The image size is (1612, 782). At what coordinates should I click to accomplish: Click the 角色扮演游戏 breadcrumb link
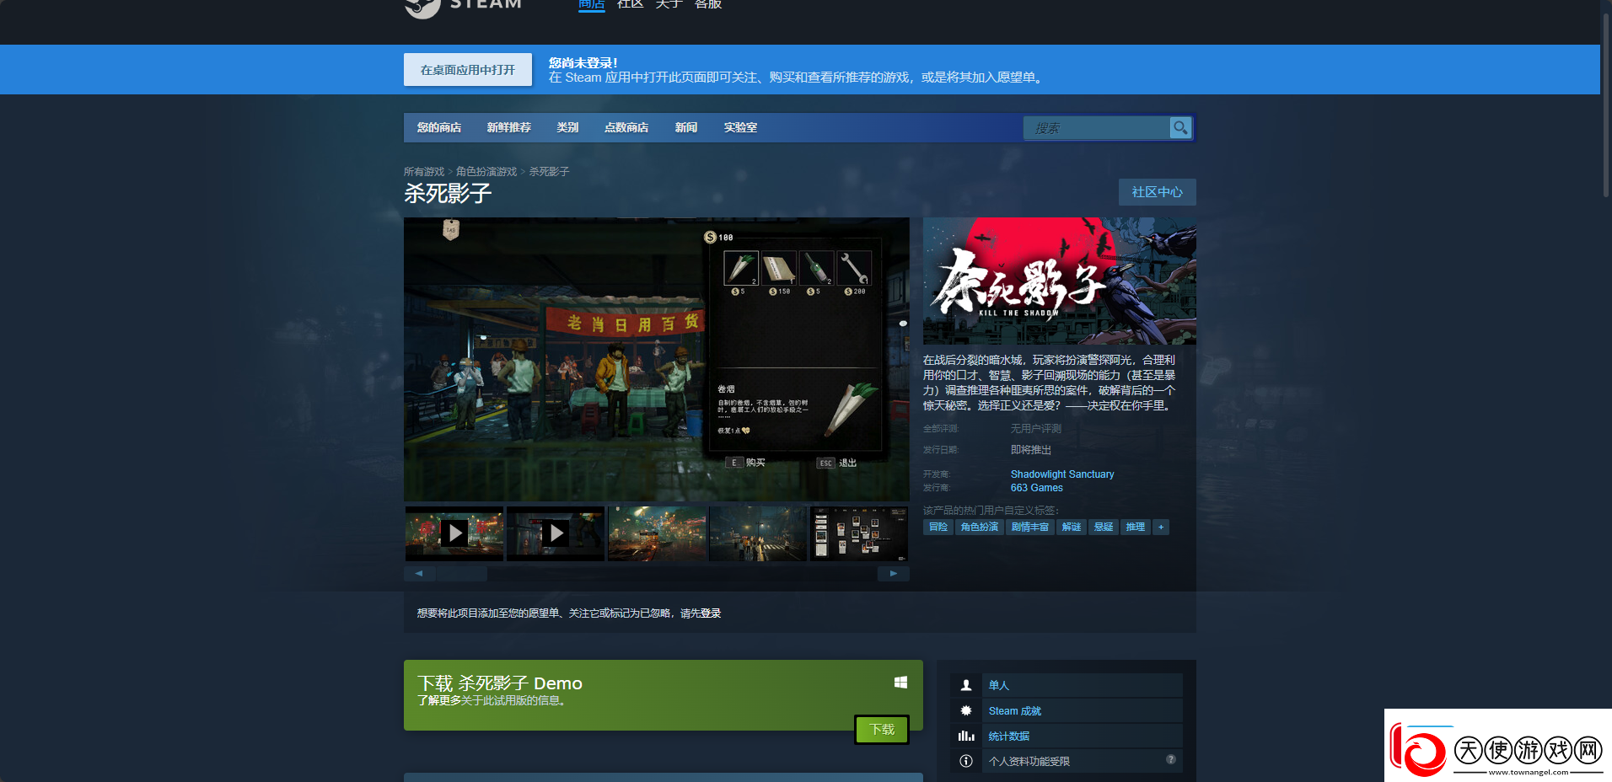pyautogui.click(x=486, y=171)
